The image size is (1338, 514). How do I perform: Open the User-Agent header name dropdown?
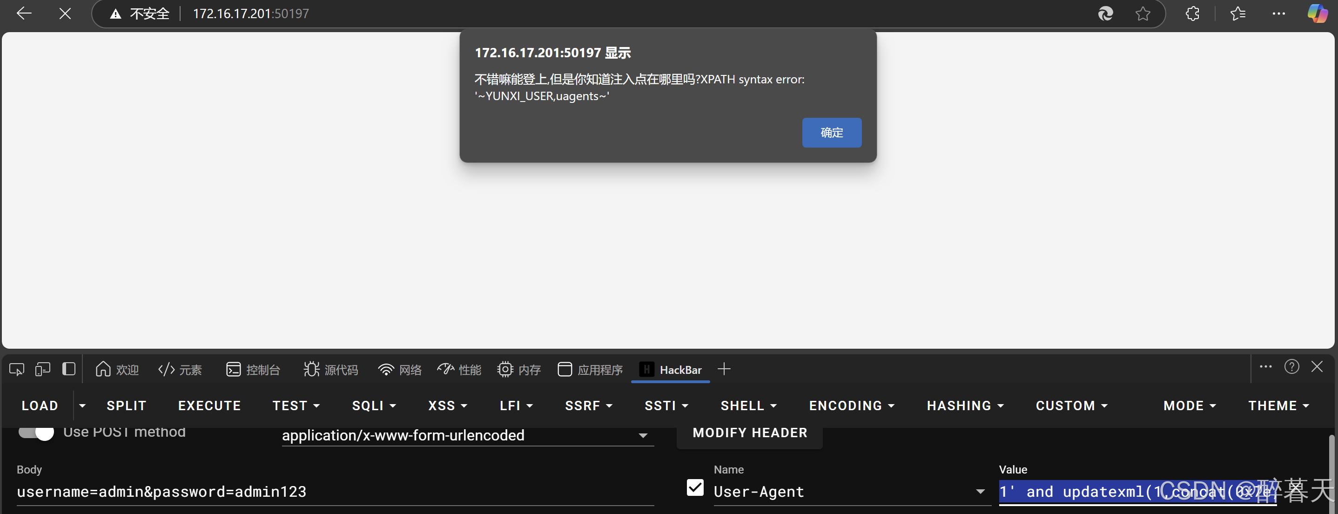[x=980, y=492]
